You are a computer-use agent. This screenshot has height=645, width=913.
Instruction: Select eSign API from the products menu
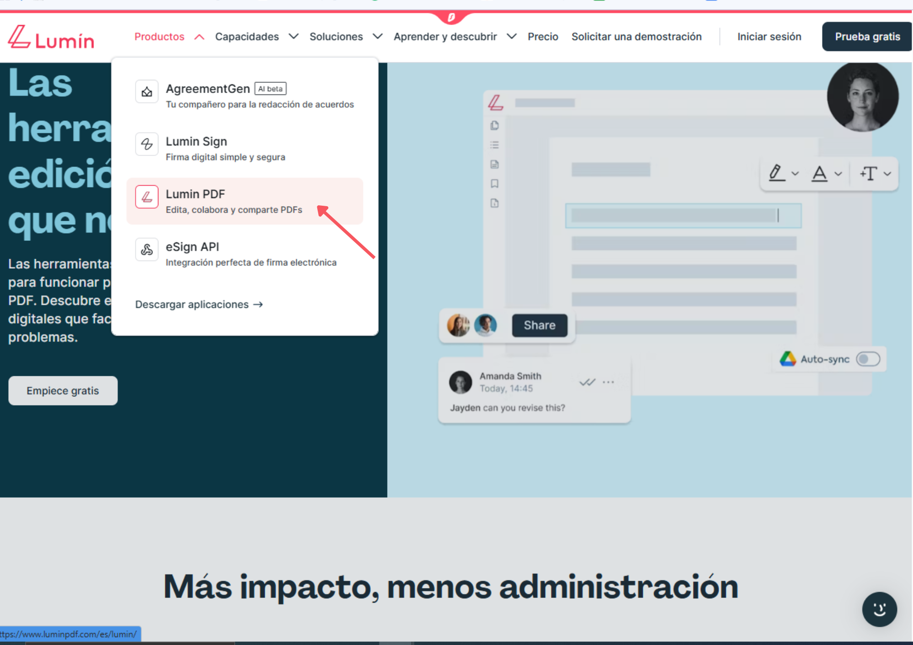pos(245,254)
